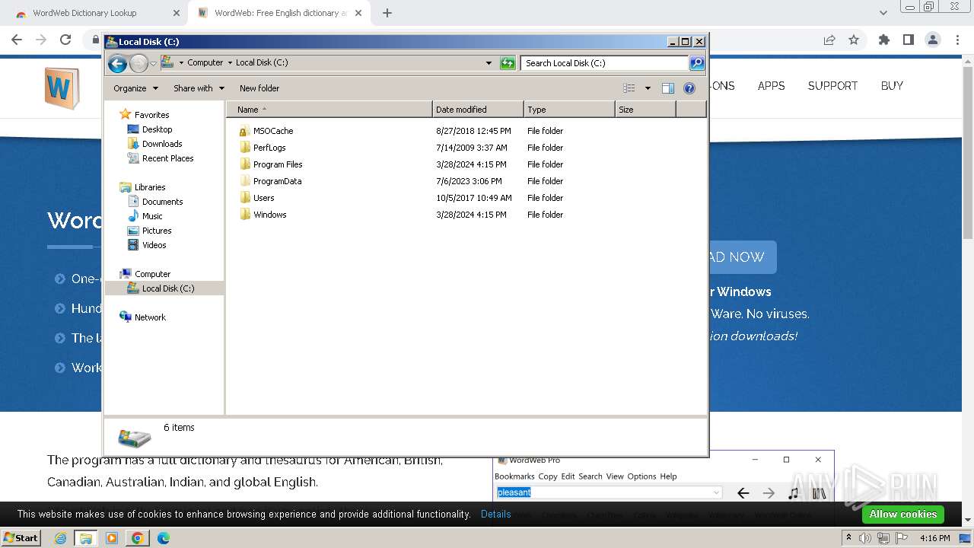Expand the view options dropdown arrow

coord(648,88)
